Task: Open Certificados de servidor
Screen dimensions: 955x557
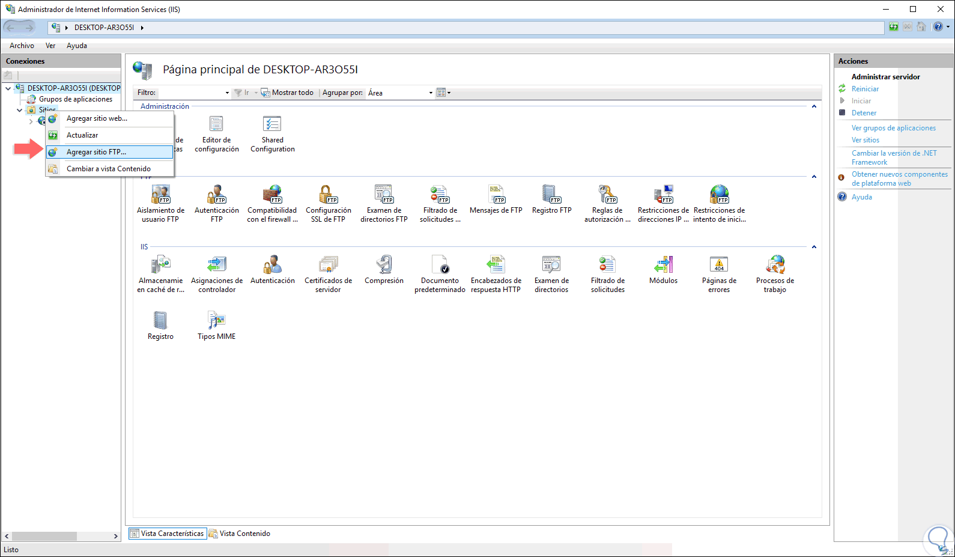Action: 329,275
